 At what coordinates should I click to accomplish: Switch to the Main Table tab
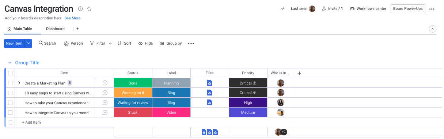point(20,29)
